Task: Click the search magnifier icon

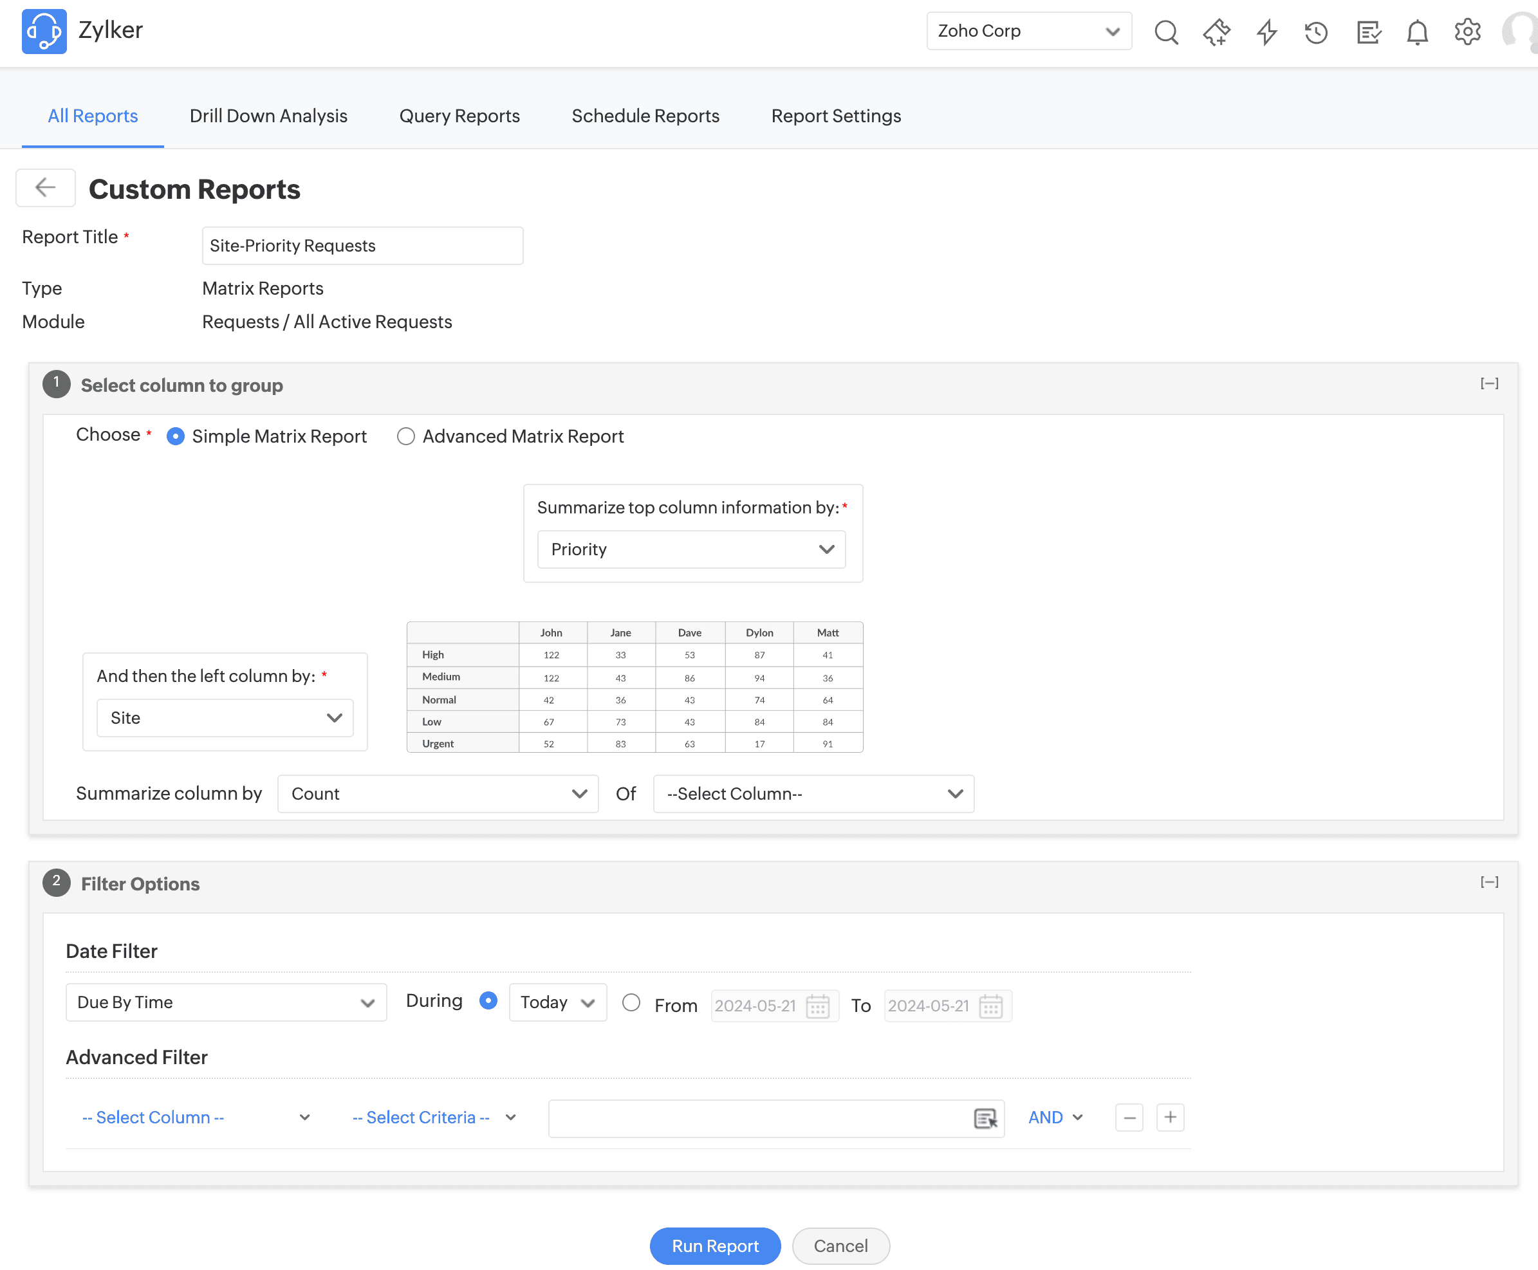Action: [1165, 32]
